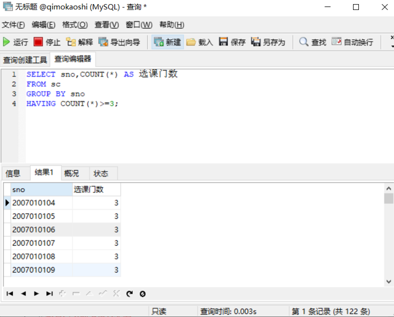This screenshot has width=394, height=317.
Task: Refresh results with the circular arrow icon
Action: (x=129, y=294)
